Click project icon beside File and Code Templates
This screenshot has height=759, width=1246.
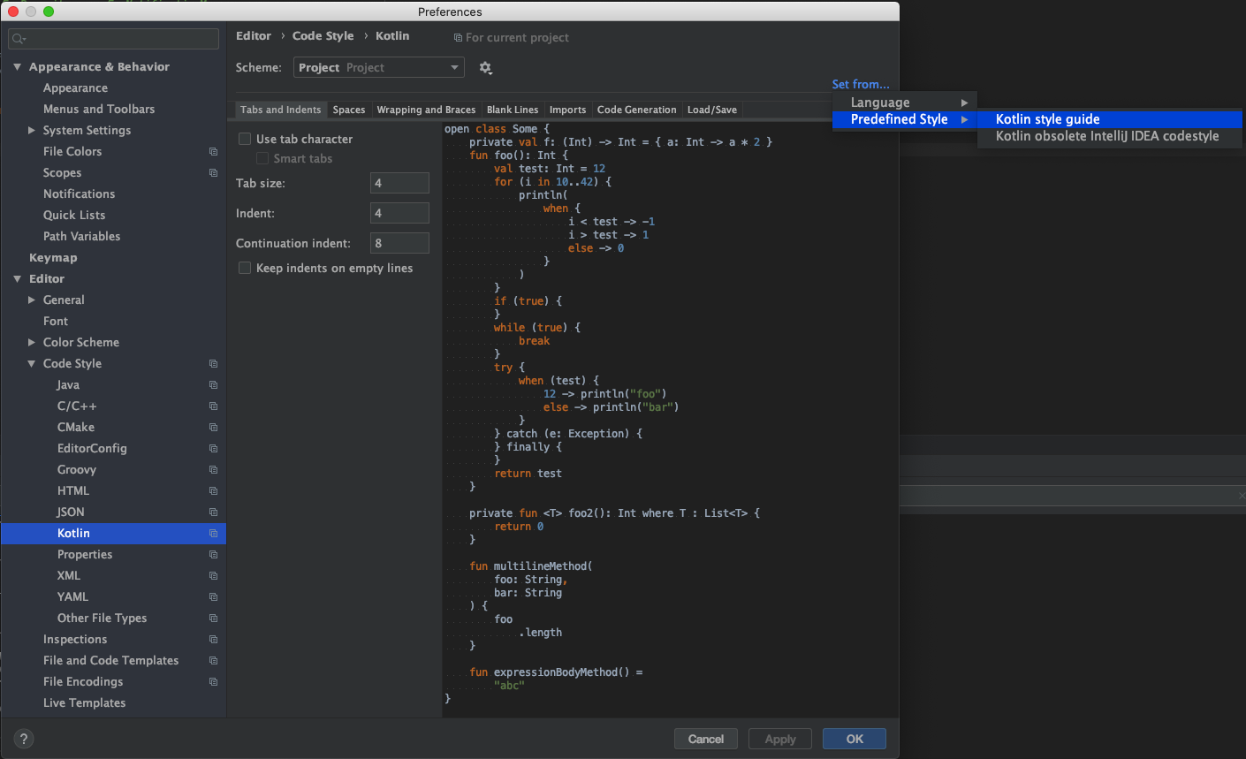(213, 661)
